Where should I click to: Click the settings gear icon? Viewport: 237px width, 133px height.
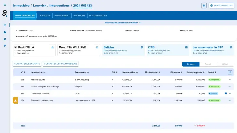pyautogui.click(x=204, y=6)
